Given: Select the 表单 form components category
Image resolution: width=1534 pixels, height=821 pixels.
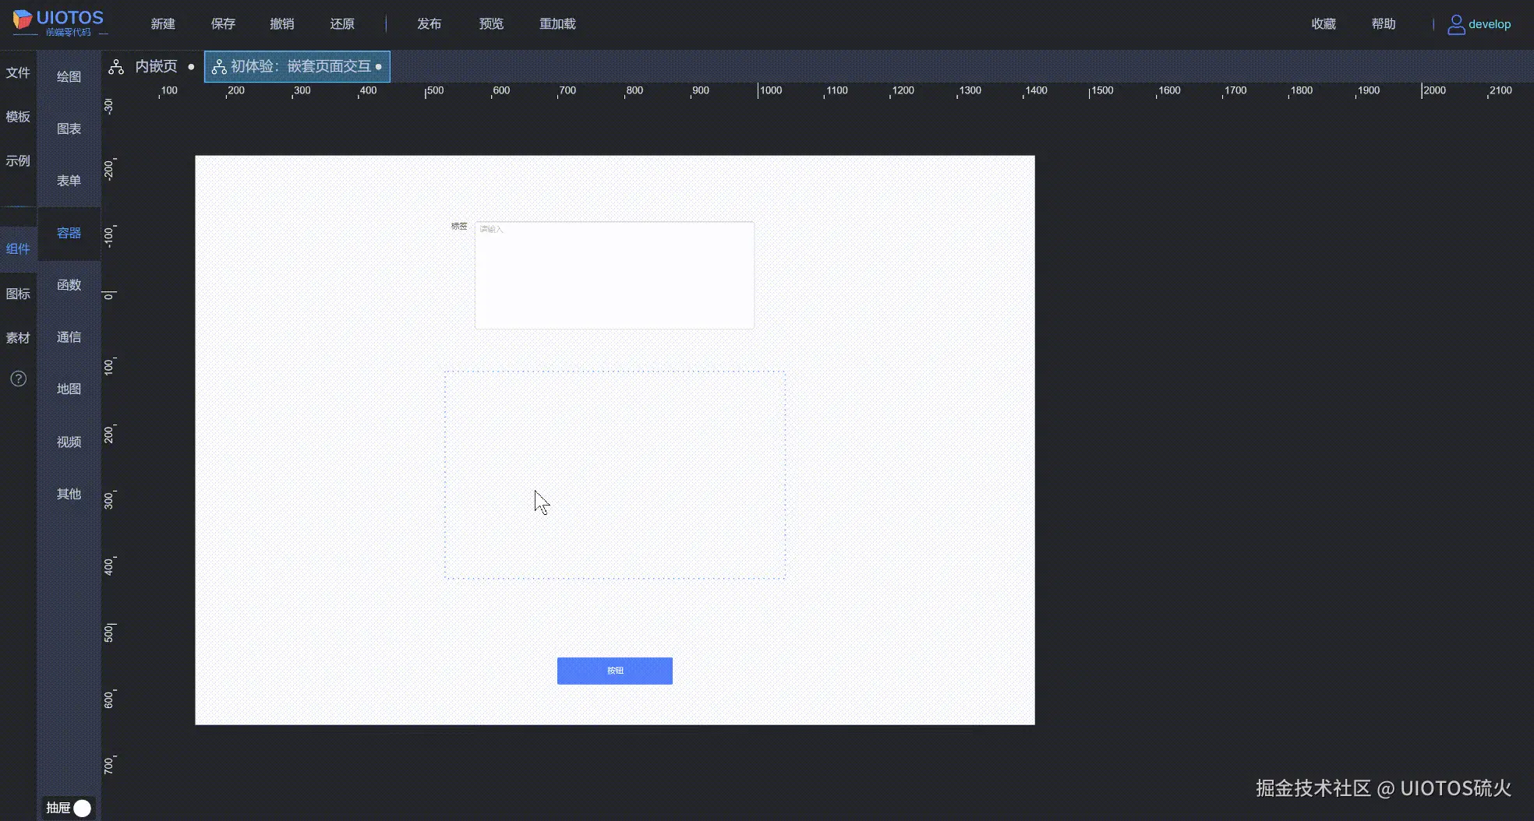Looking at the screenshot, I should click(x=68, y=180).
